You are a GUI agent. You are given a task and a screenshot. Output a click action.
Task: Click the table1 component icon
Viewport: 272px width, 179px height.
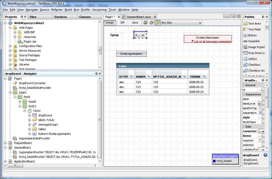click(x=35, y=129)
